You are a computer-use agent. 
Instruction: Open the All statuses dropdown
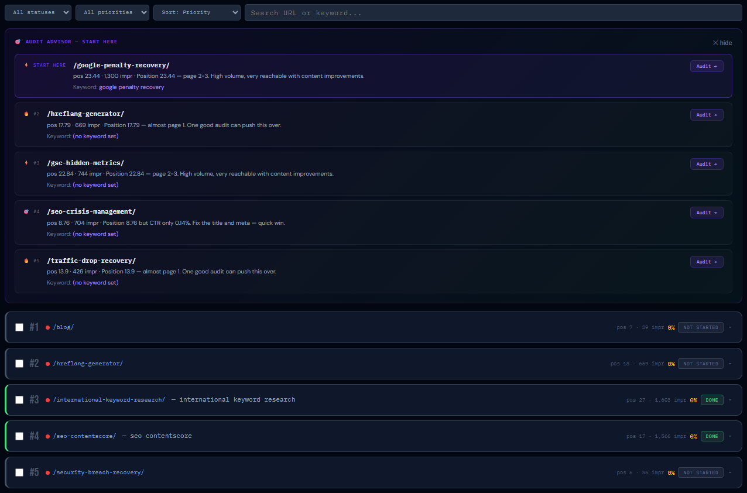click(38, 12)
